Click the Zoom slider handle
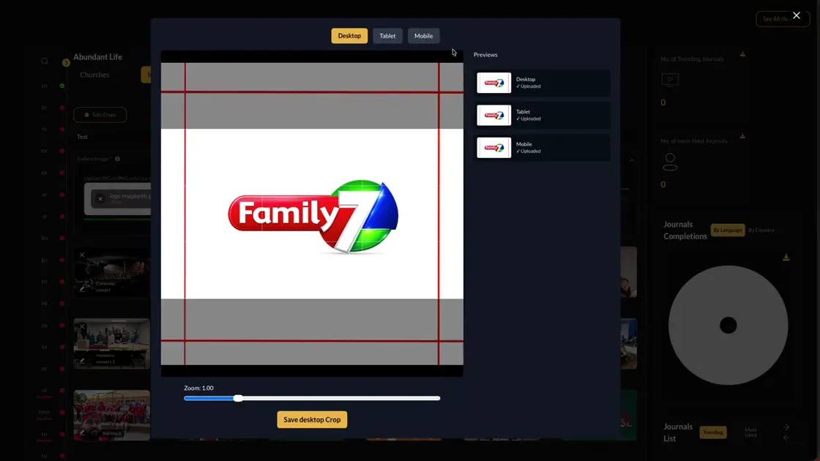Viewport: 820px width, 461px height. [x=238, y=398]
